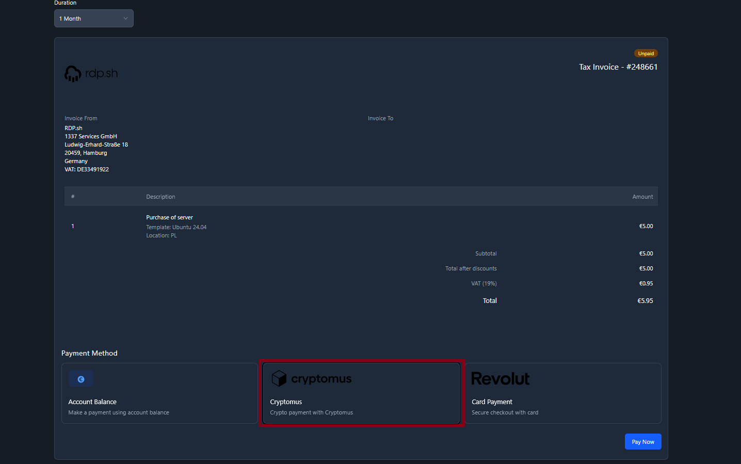Click the 'Purchase of server' description text
Screen dimensions: 741x464
[x=169, y=217]
